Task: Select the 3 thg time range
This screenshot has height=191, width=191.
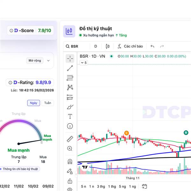Action: (x=101, y=187)
